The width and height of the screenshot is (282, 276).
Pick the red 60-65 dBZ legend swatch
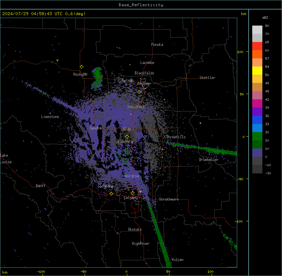pyautogui.click(x=257, y=46)
